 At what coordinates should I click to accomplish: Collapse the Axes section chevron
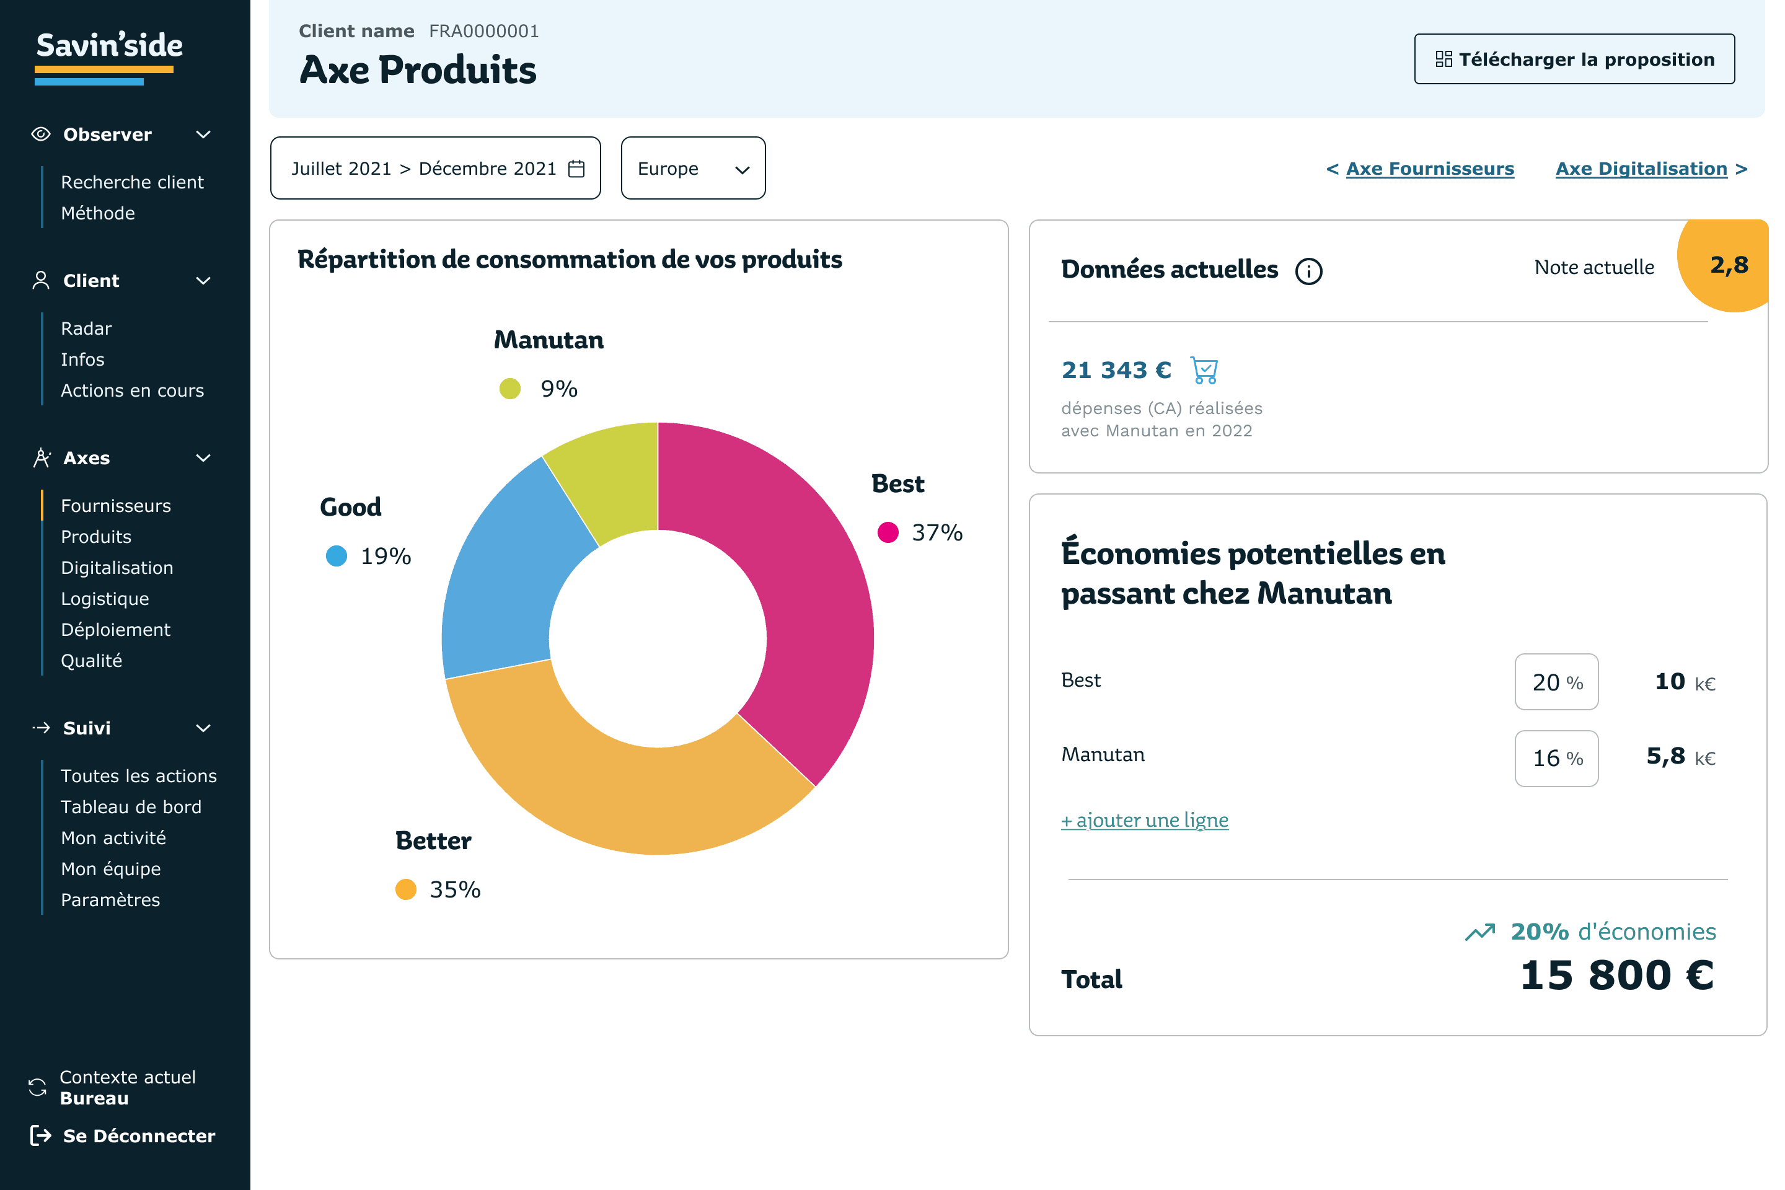pyautogui.click(x=203, y=457)
